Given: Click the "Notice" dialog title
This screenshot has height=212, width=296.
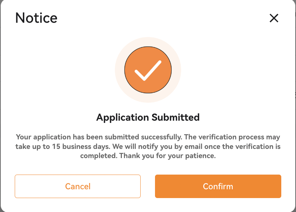Looking at the screenshot, I should pyautogui.click(x=36, y=18).
